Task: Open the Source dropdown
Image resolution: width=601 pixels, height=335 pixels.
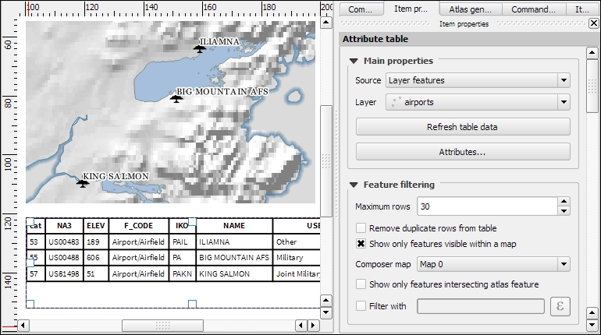Action: (478, 80)
